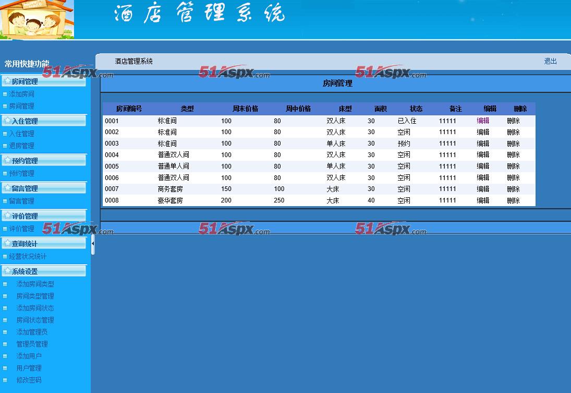Click the 周末价格 column header
The width and height of the screenshot is (571, 393).
click(246, 109)
